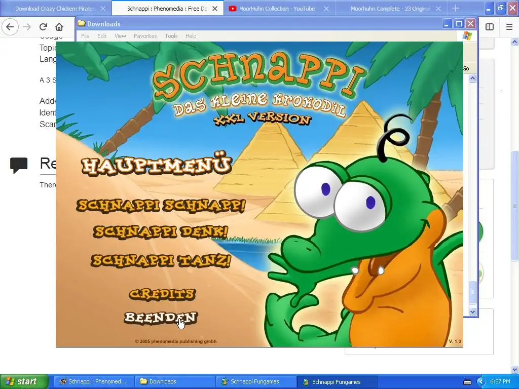This screenshot has width=519, height=389.
Task: Click the Windows flag logo in Downloads window
Action: pos(467,36)
